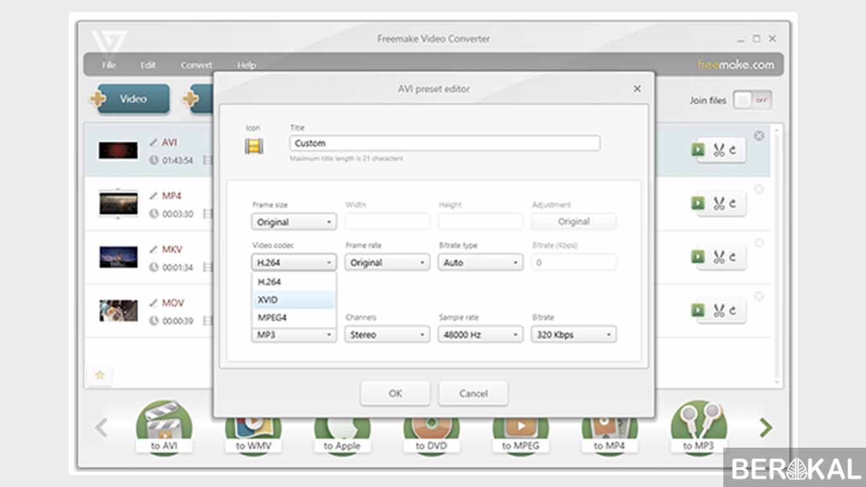Click the OK button
Image resolution: width=866 pixels, height=487 pixels.
point(395,393)
